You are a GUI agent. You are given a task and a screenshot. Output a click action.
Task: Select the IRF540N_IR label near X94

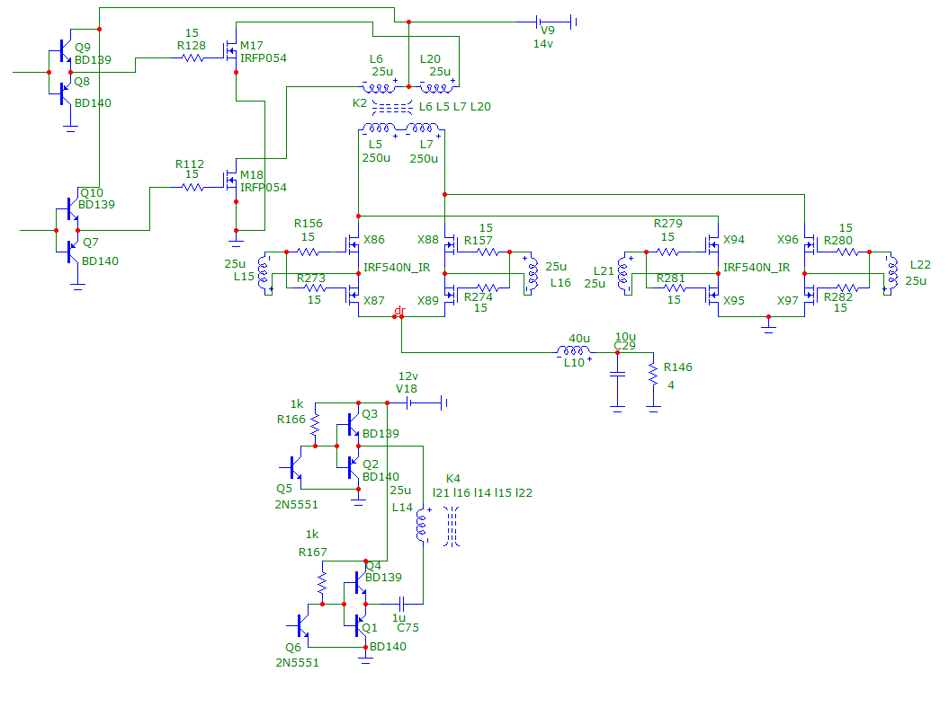click(x=756, y=268)
